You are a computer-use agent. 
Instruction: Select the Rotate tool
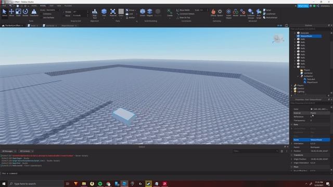[25, 12]
